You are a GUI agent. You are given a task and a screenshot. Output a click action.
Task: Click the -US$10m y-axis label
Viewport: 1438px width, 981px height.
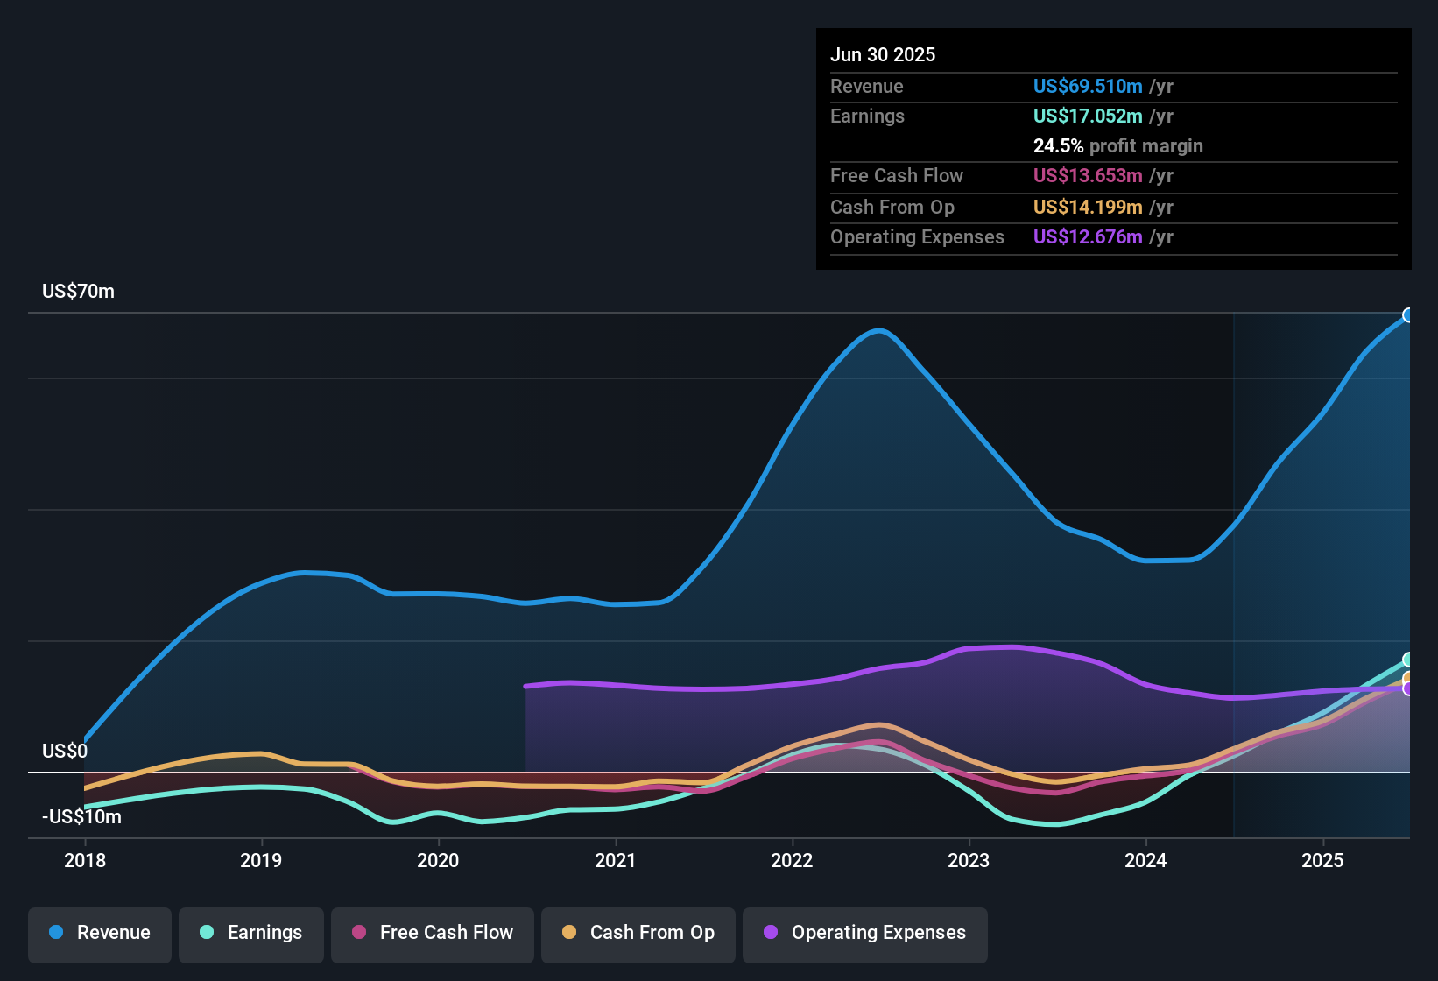tap(81, 817)
